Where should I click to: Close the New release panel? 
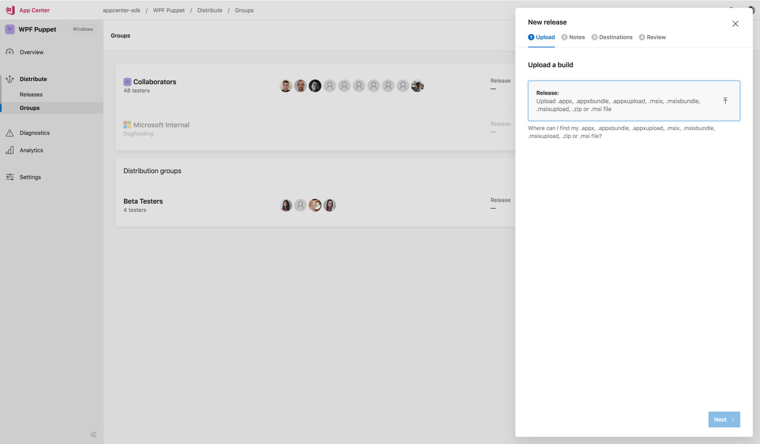click(735, 23)
